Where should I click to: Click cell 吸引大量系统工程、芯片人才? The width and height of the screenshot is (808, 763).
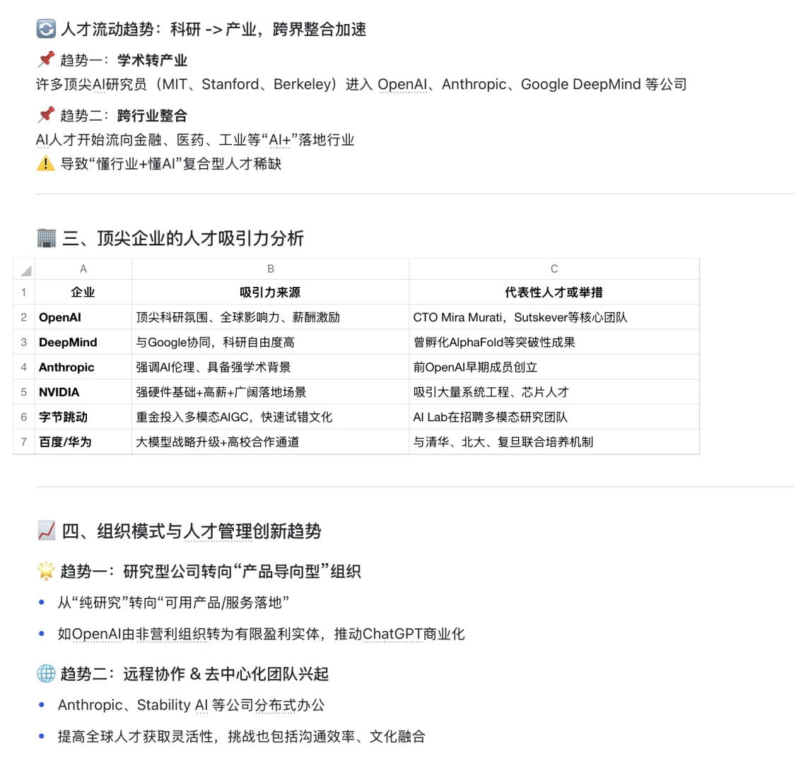tap(554, 392)
